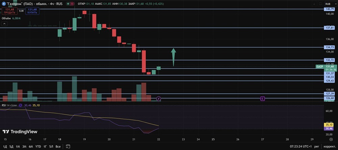Click the КУПИТЬ 131,68 buy button
Screen dimensions: 338x150
coord(32,11)
